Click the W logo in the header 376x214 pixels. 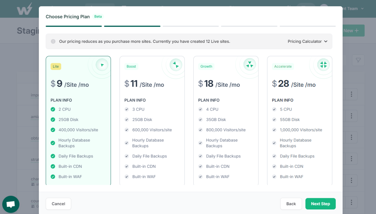pyautogui.click(x=24, y=9)
